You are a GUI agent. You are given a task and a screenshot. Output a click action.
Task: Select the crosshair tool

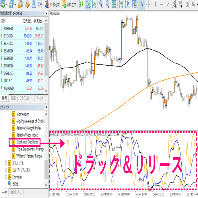148,4
